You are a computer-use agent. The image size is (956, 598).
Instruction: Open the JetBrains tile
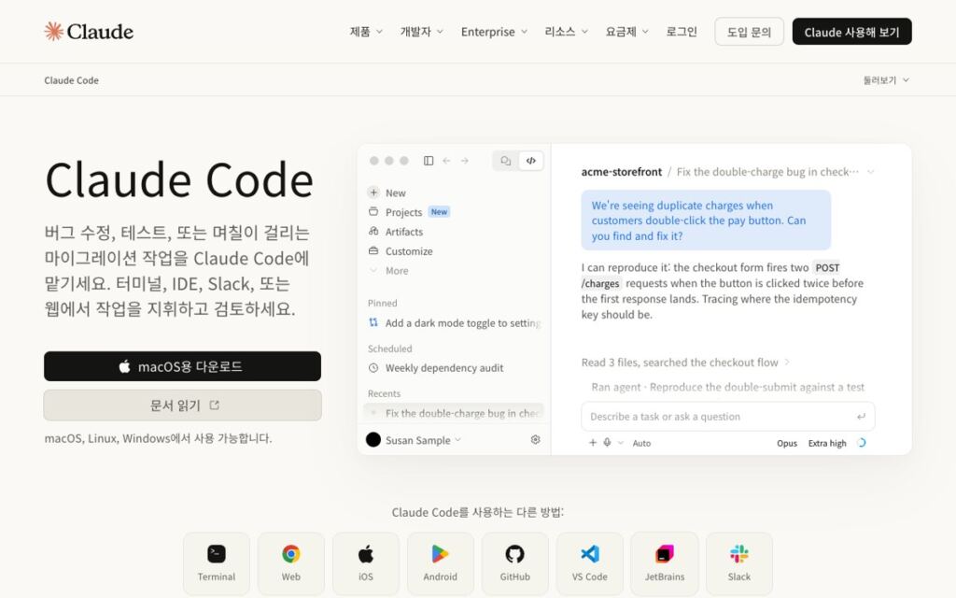coord(665,563)
